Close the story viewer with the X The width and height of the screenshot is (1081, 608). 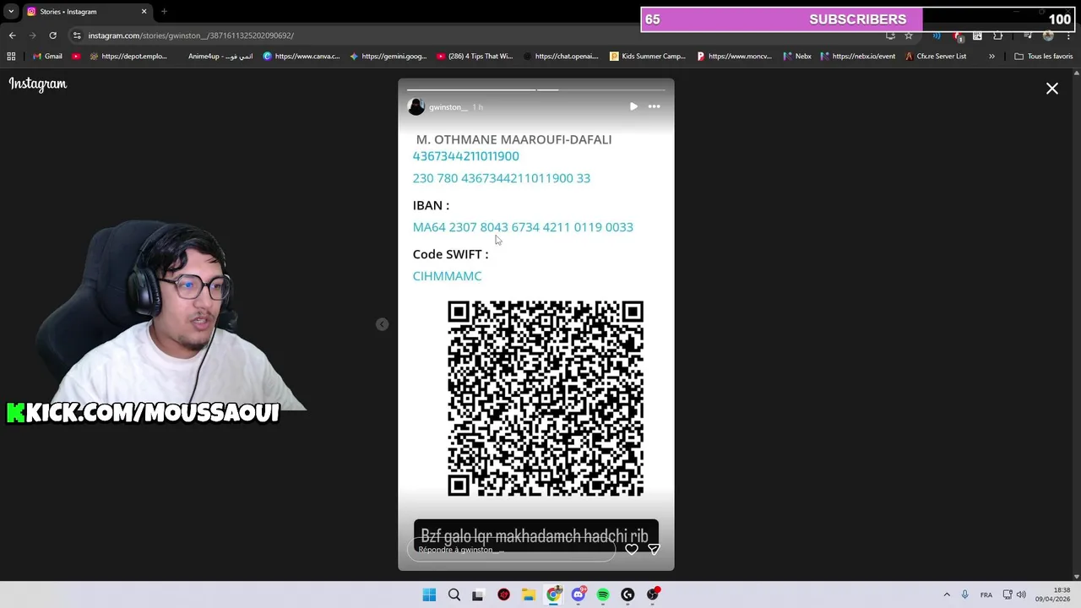pyautogui.click(x=1052, y=88)
